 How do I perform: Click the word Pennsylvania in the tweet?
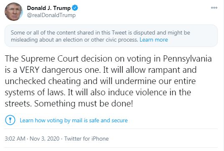(187, 59)
